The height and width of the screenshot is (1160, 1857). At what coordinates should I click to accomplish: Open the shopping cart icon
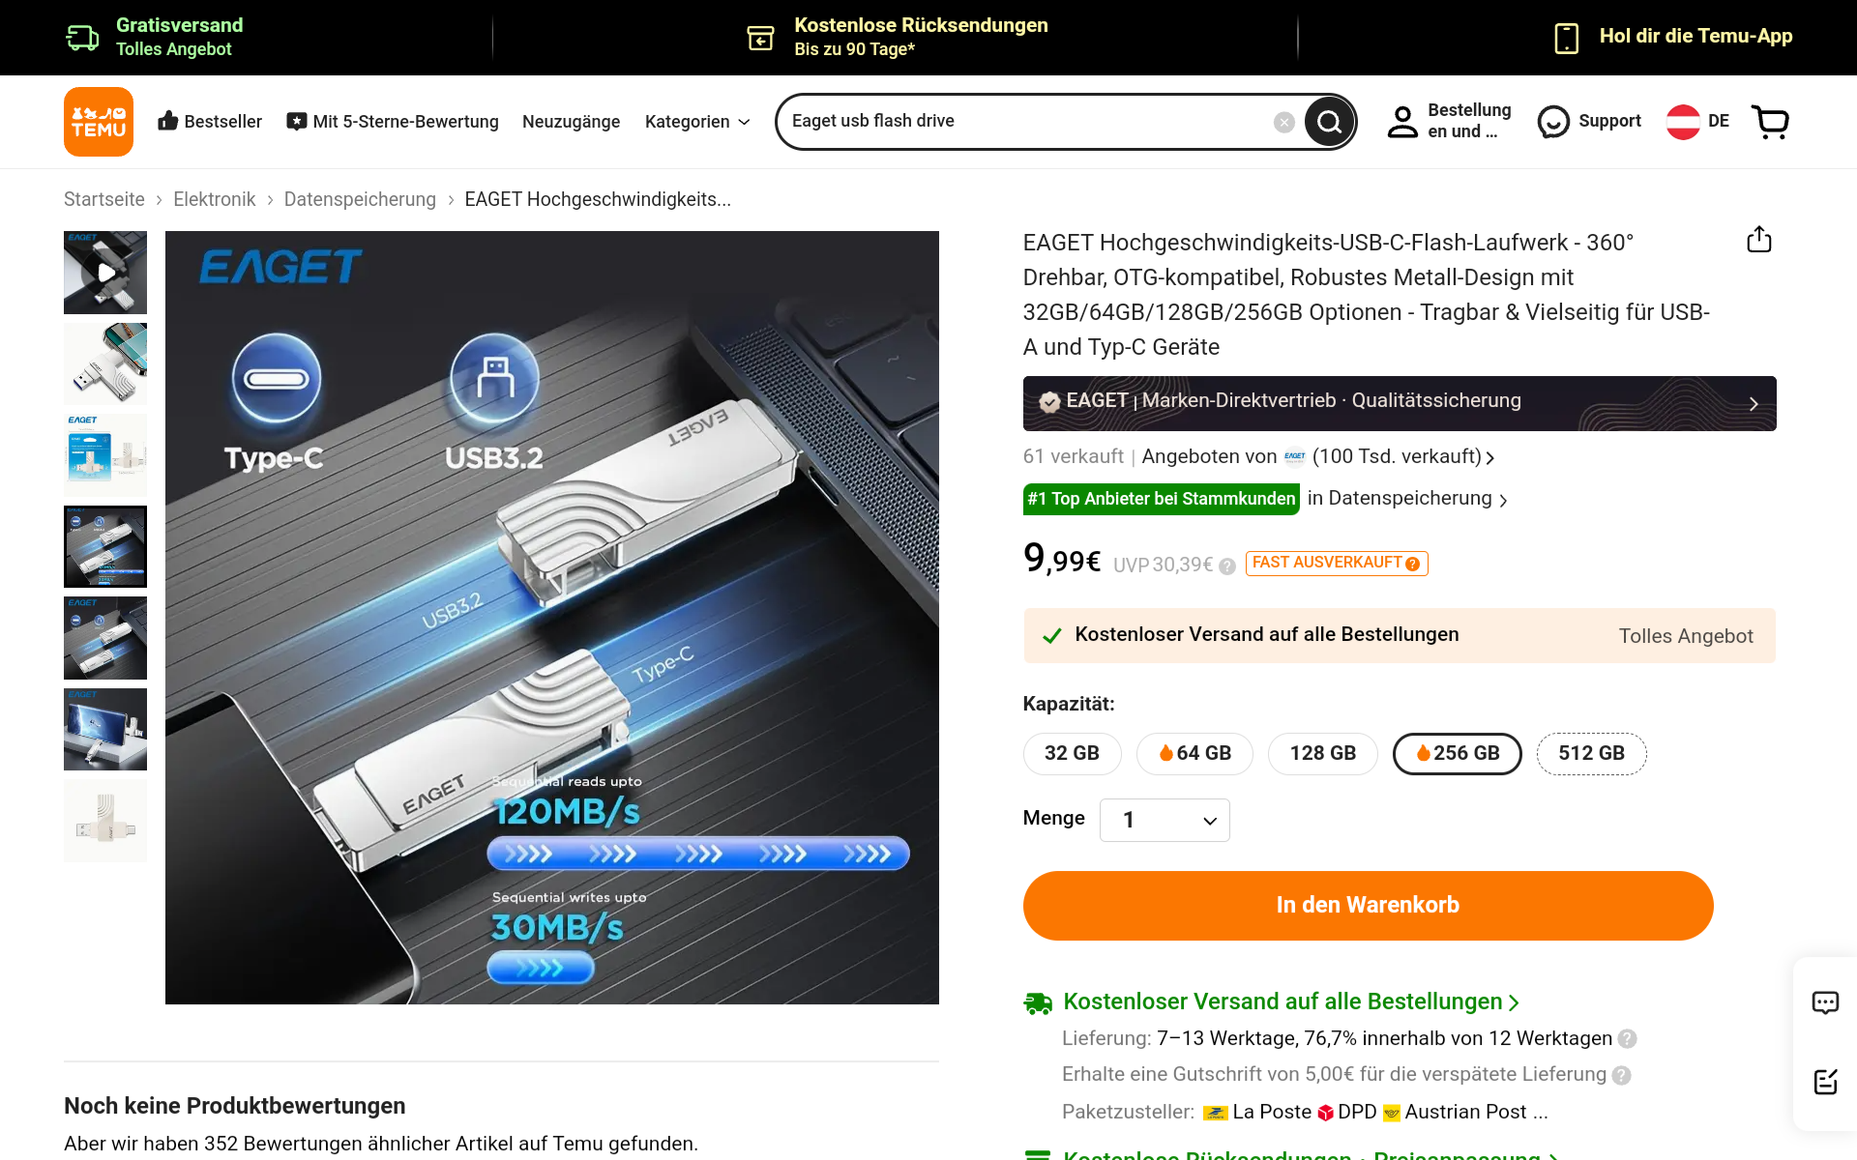click(1771, 122)
